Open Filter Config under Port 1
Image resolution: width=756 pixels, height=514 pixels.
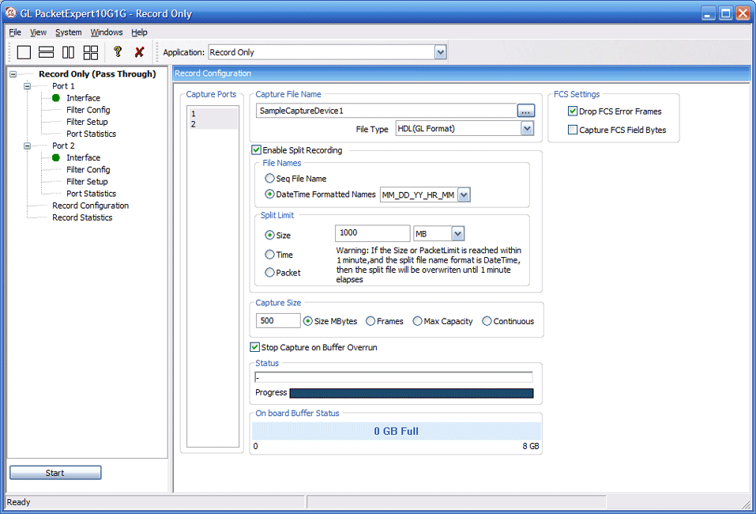pos(88,110)
